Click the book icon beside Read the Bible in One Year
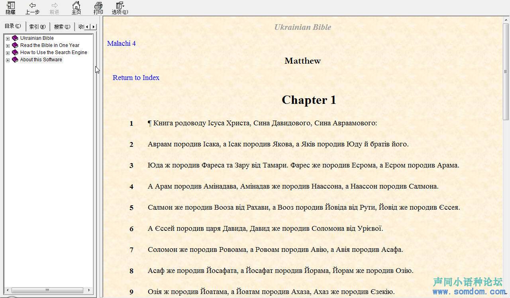510x298 pixels. [15, 45]
